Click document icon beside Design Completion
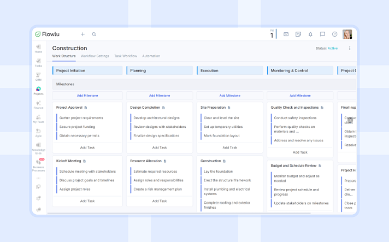Screen dimensions: 389x242 point(163,108)
